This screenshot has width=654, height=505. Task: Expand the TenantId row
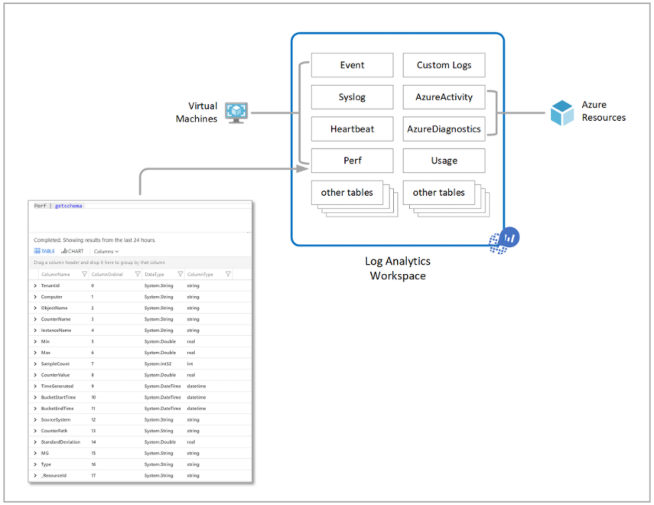click(x=35, y=286)
